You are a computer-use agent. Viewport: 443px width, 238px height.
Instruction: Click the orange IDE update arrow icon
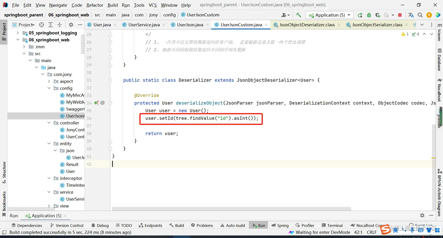coord(429,15)
